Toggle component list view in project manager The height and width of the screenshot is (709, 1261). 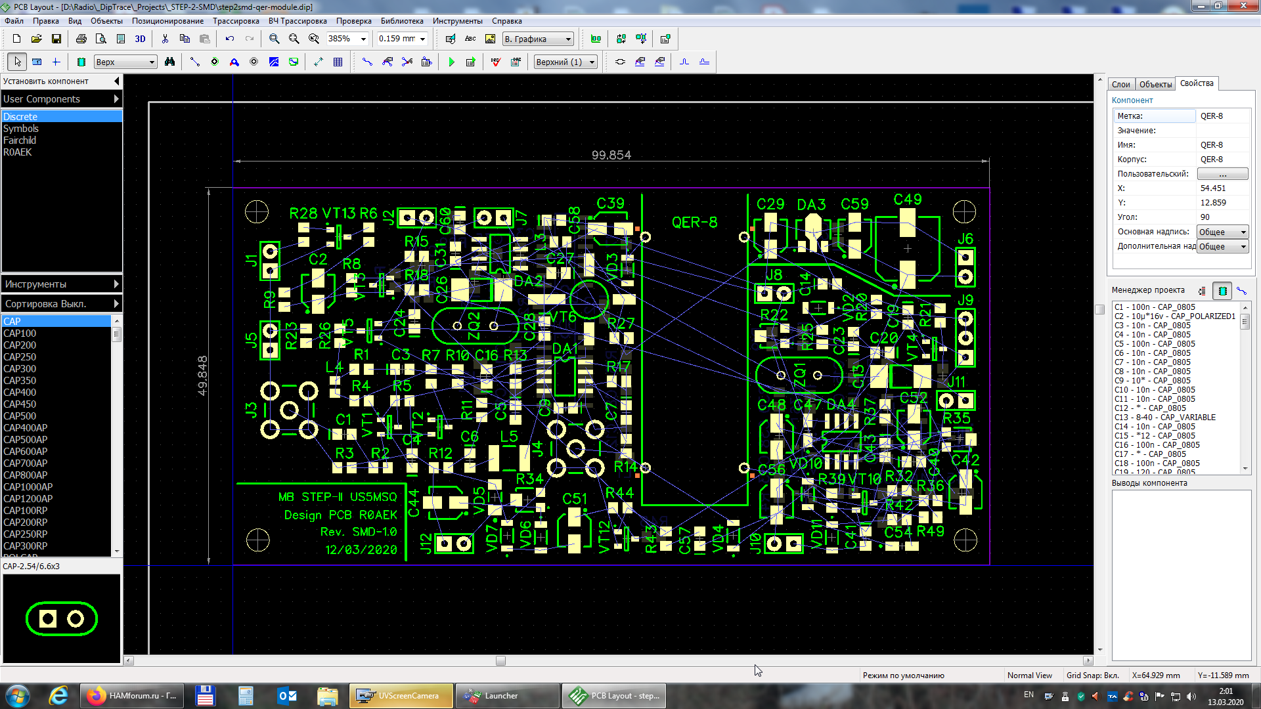[x=1222, y=290]
